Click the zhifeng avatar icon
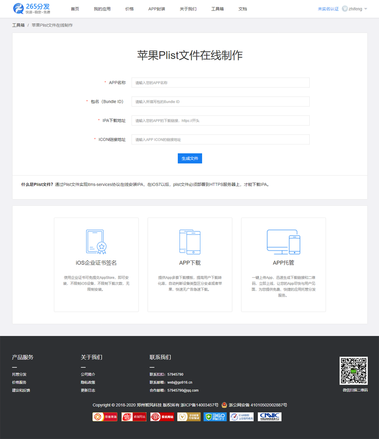The image size is (379, 439). tap(344, 8)
